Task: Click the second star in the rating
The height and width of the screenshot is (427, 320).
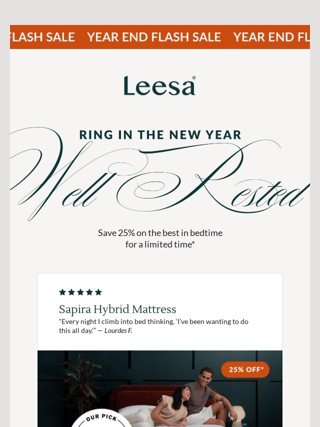Action: point(71,292)
